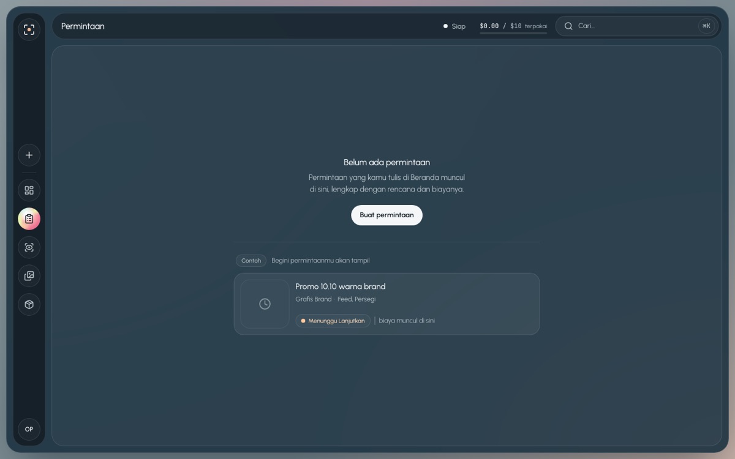Click the app logo icon in the sidebar
The image size is (735, 459).
pos(29,29)
